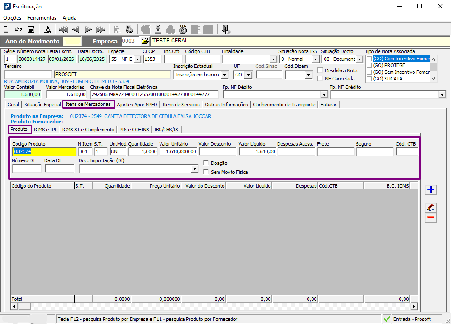Select the Faturas tab

pyautogui.click(x=329, y=105)
